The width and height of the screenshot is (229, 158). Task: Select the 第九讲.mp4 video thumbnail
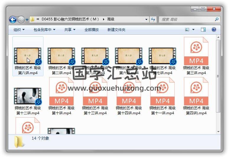[95, 56]
